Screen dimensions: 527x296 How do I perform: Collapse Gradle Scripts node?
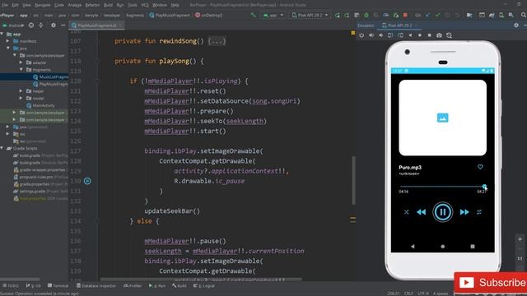[x=2, y=148]
